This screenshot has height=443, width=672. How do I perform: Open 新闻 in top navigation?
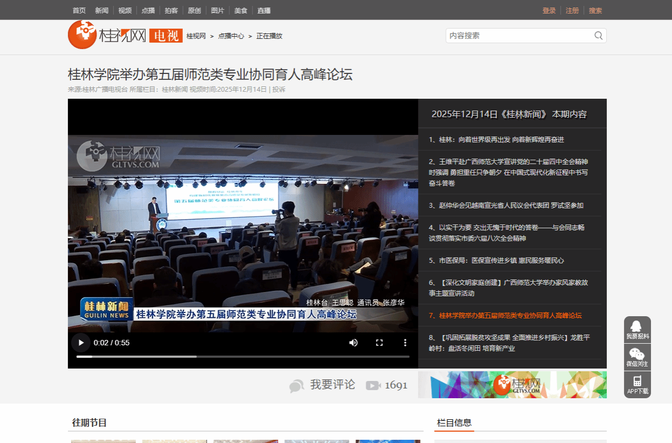(101, 10)
